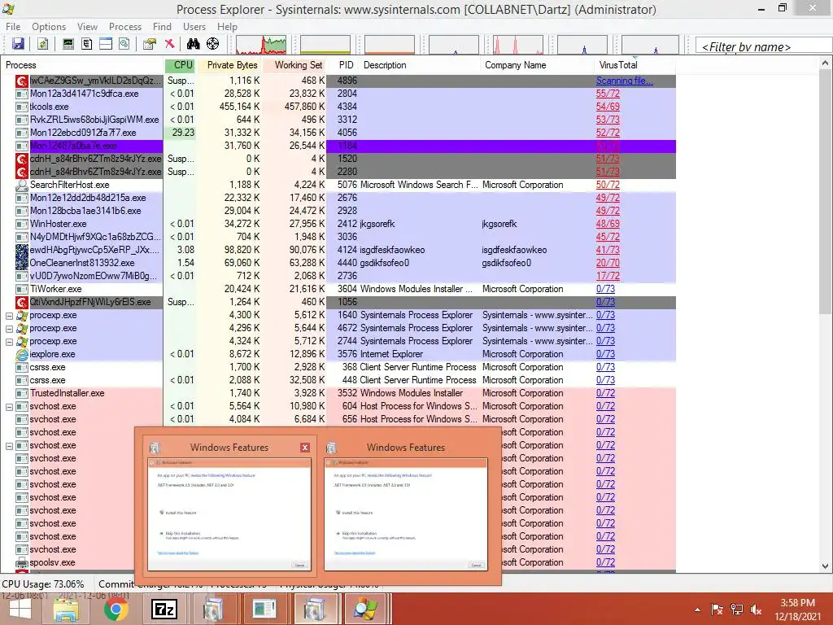Collapse the procexp.exe PID 2744 tree node
Viewport: 833px width, 625px height.
[x=9, y=342]
